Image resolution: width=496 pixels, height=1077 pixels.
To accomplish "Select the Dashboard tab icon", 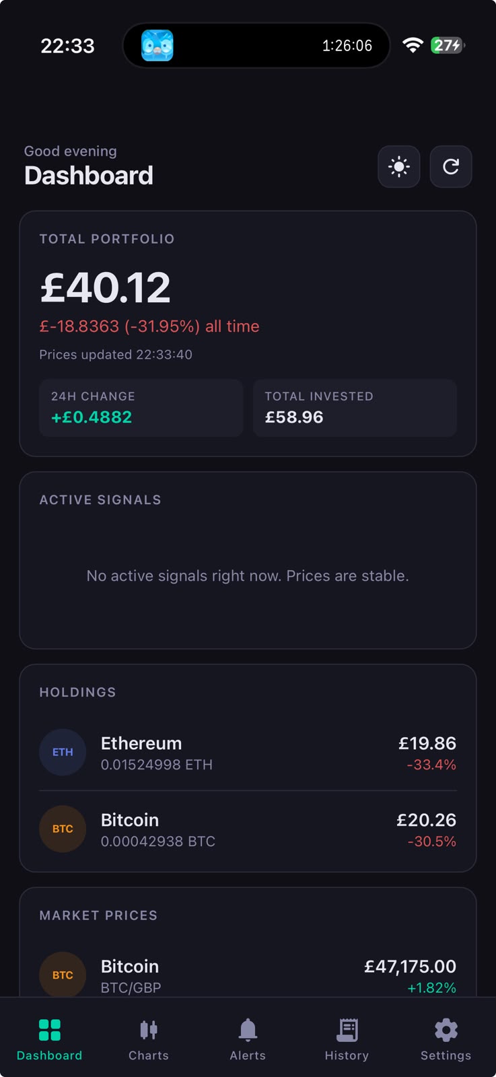I will click(50, 1030).
